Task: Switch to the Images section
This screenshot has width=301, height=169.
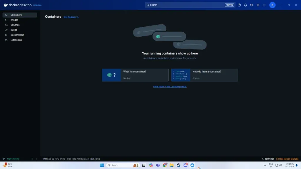Action: coord(14,20)
